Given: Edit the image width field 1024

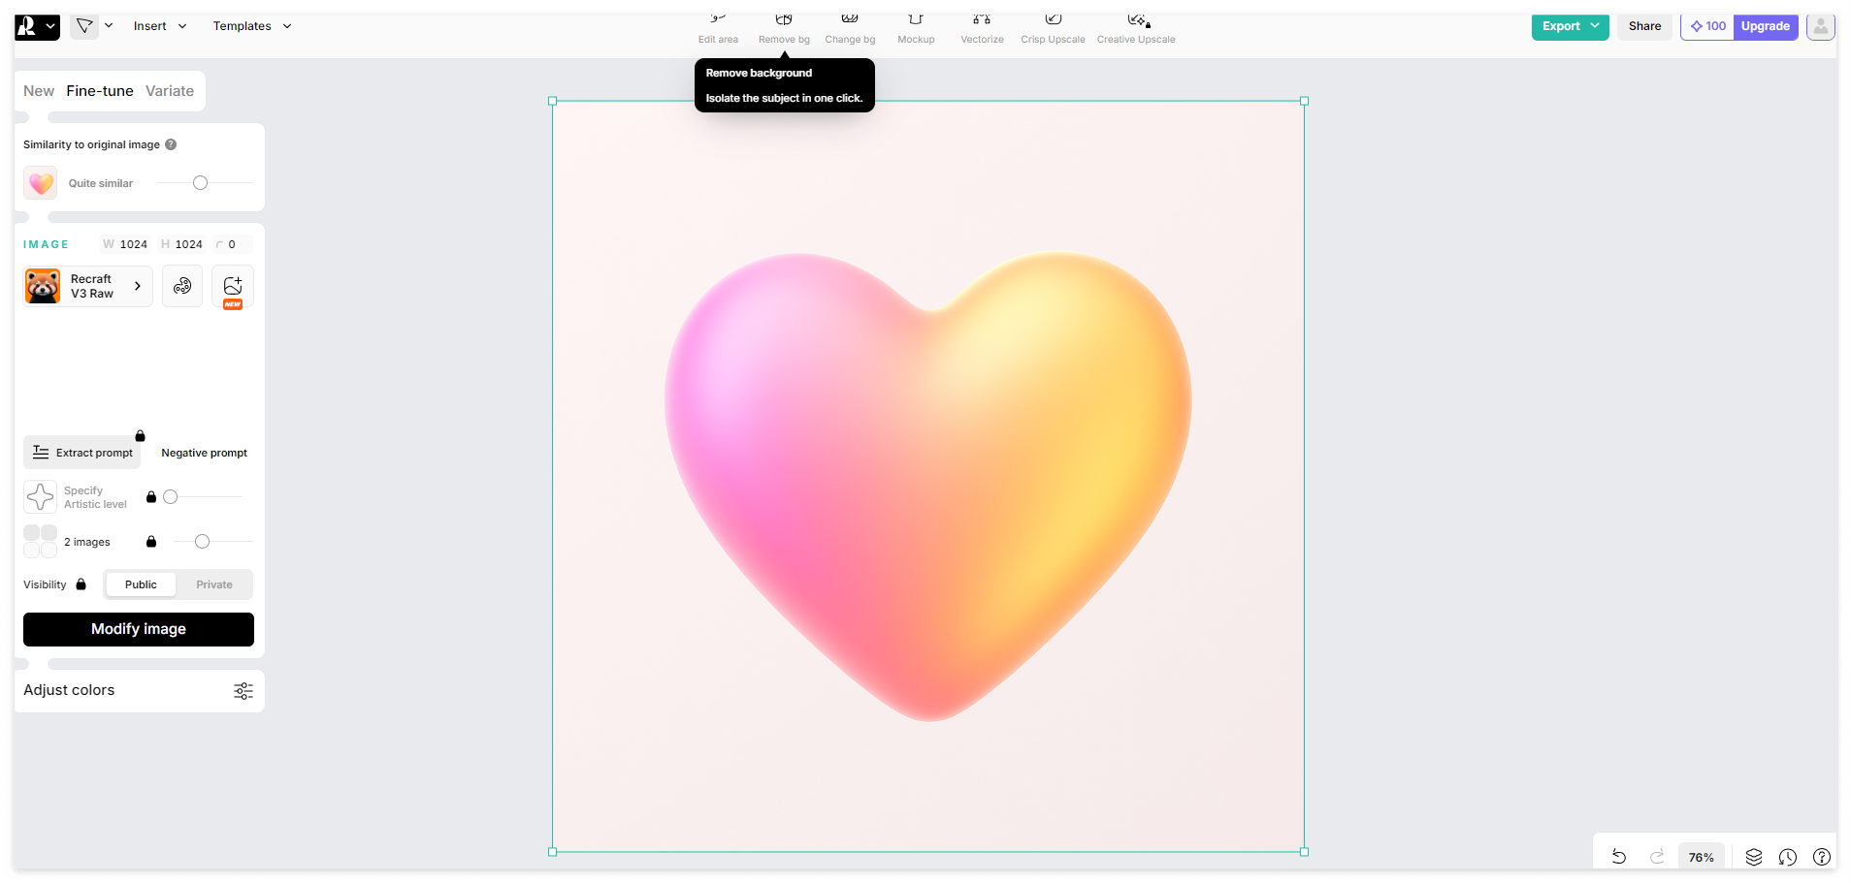Looking at the screenshot, I should (125, 244).
